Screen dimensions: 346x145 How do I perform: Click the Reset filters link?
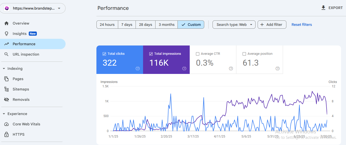[301, 25]
